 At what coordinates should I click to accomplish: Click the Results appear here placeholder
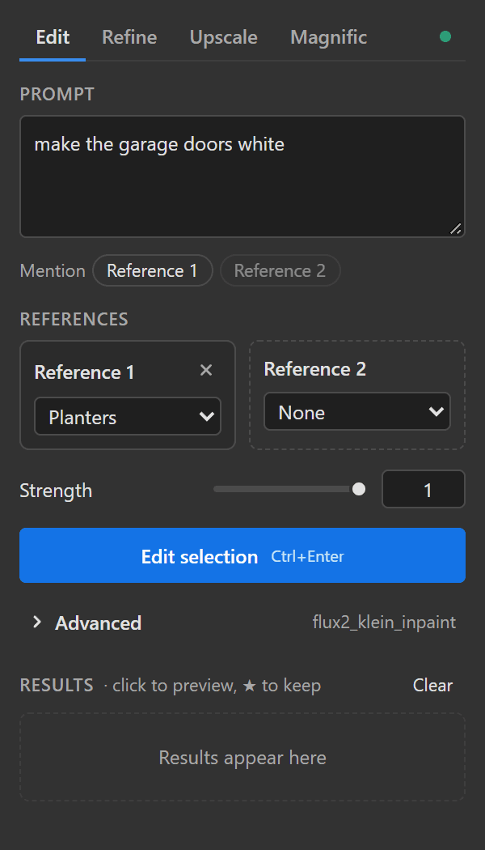tap(242, 757)
